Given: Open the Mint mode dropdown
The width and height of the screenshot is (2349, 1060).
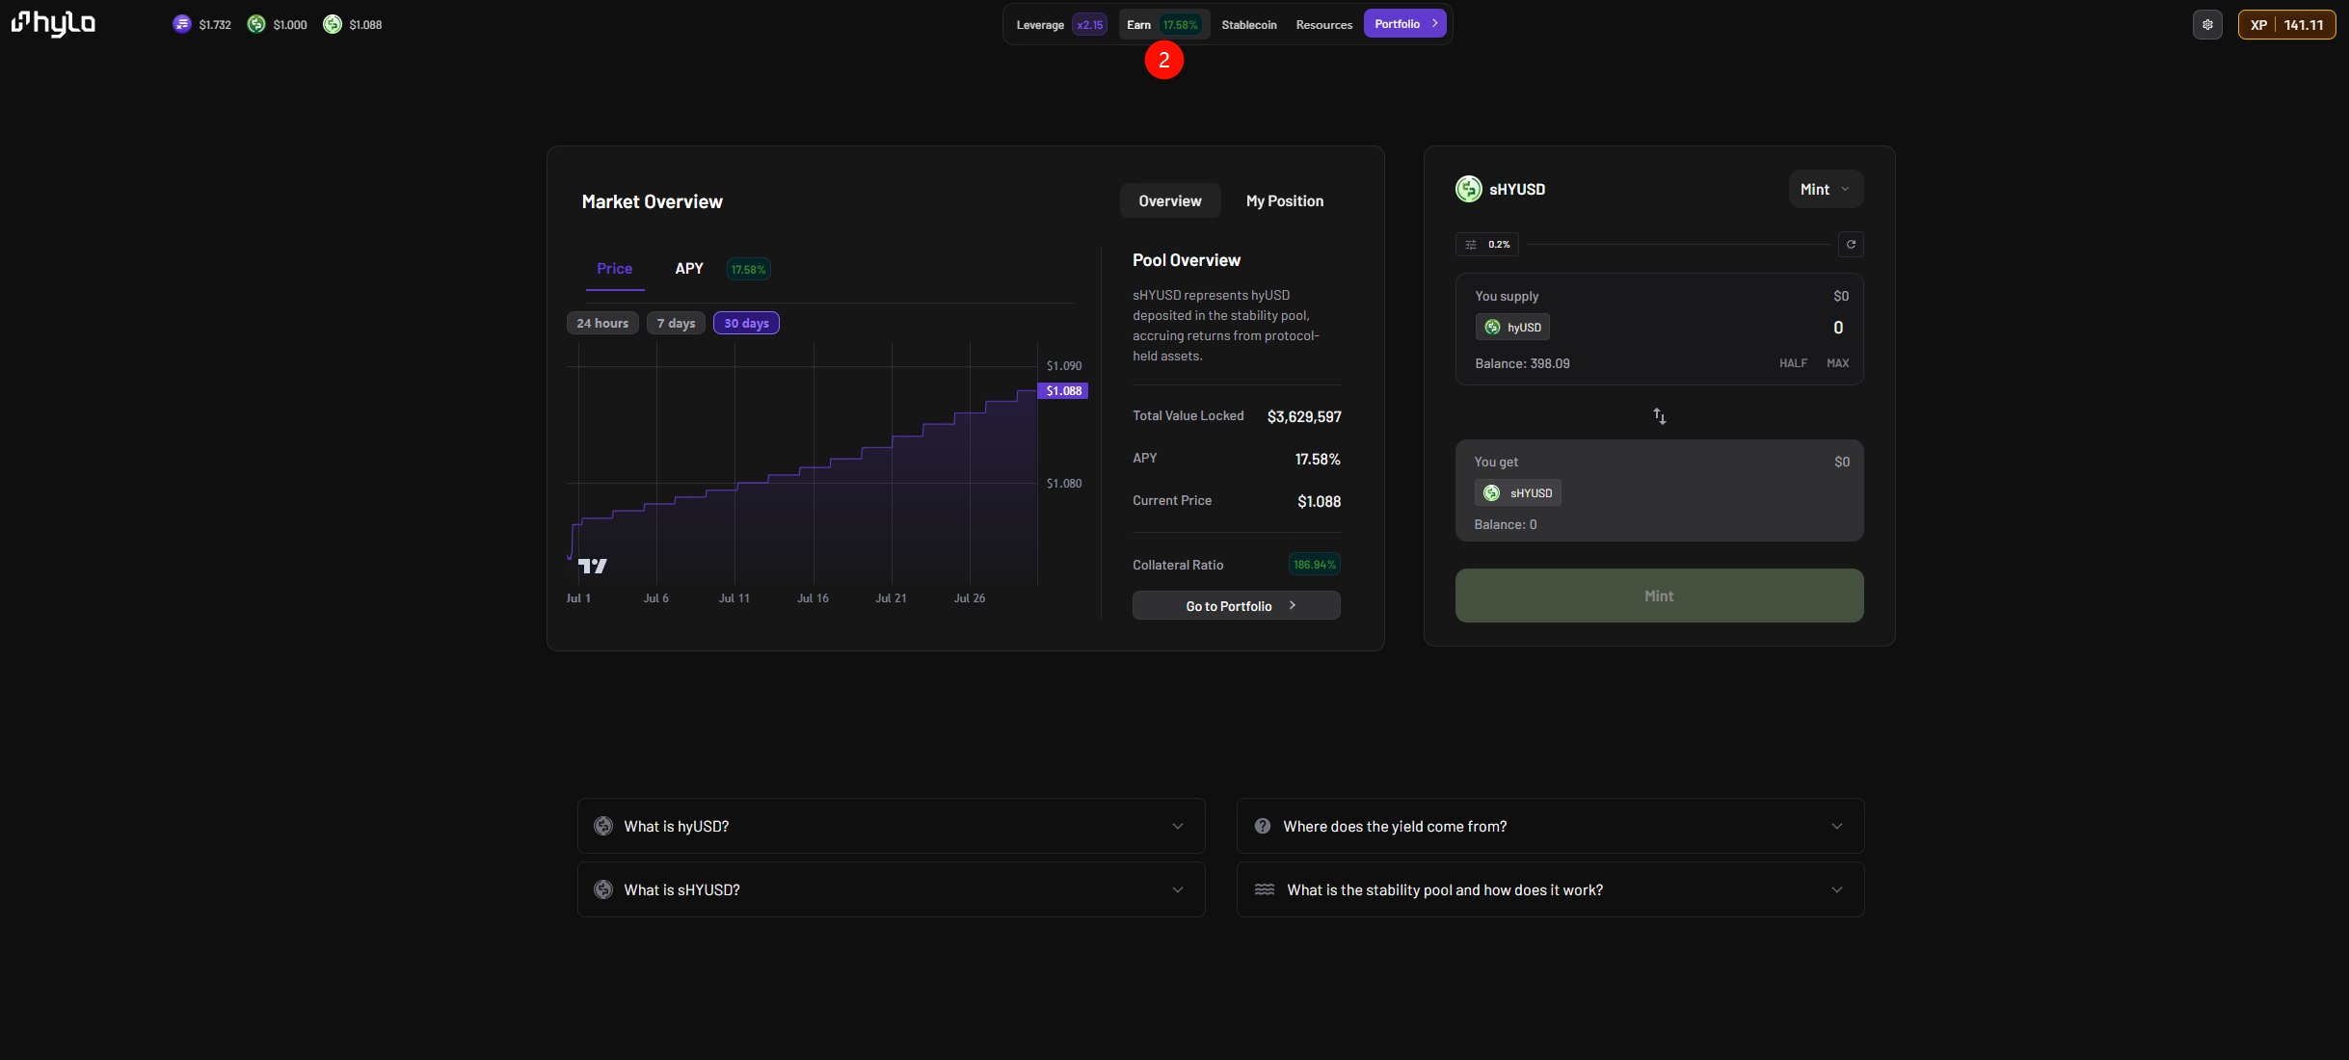Looking at the screenshot, I should [1825, 190].
